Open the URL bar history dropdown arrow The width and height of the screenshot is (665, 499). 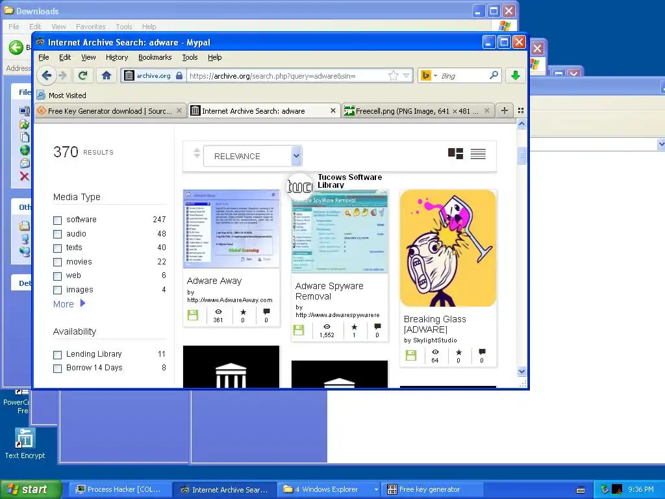tap(406, 75)
